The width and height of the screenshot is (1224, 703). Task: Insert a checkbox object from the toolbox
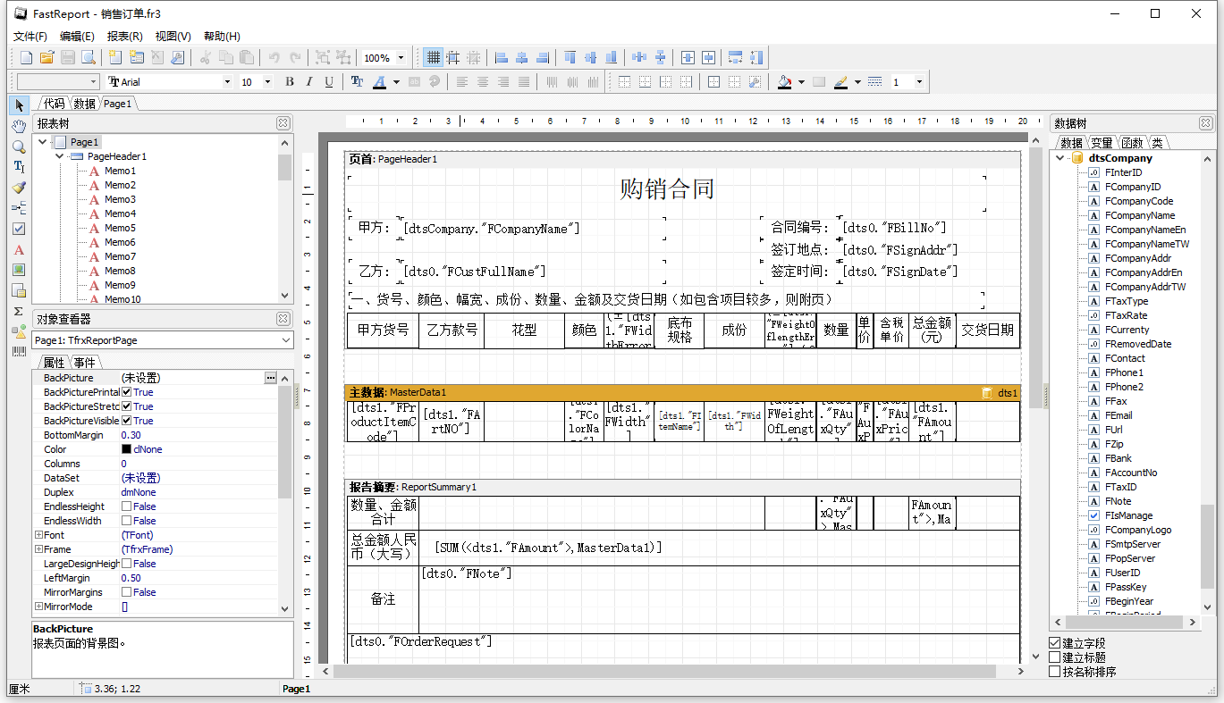coord(19,229)
